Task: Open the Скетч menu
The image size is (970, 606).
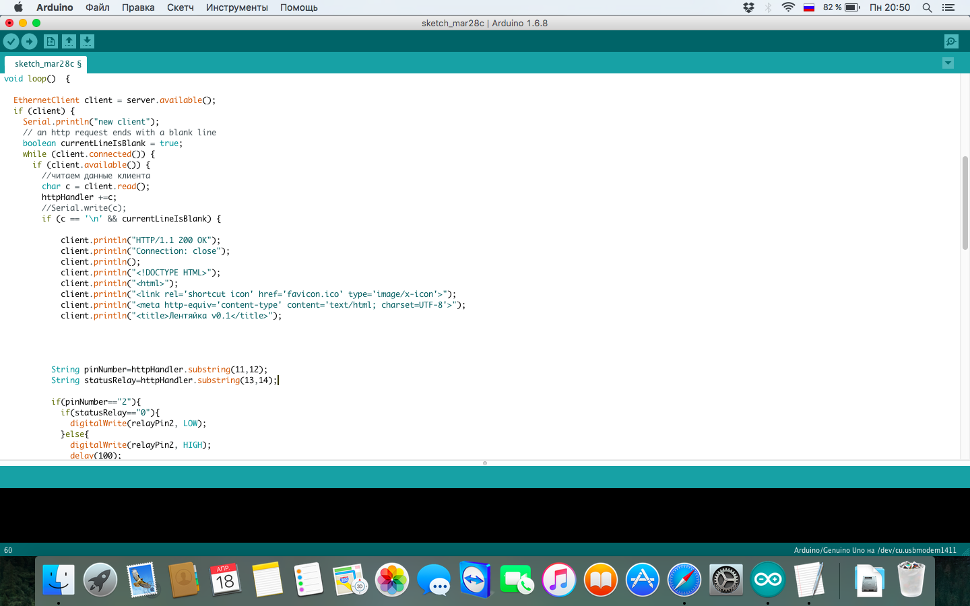Action: [x=180, y=7]
